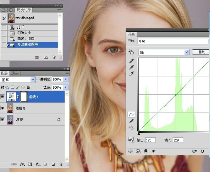This screenshot has width=210, height=172.
Task: Switch to the 直方图 tab
Action: [x=7, y=10]
